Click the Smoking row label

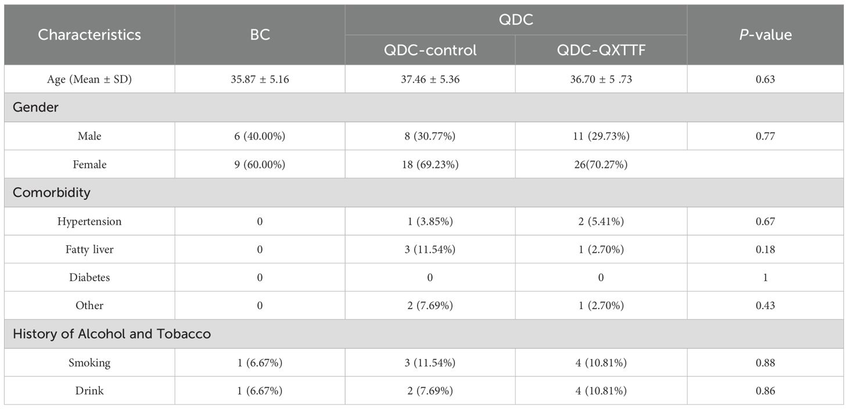(89, 363)
